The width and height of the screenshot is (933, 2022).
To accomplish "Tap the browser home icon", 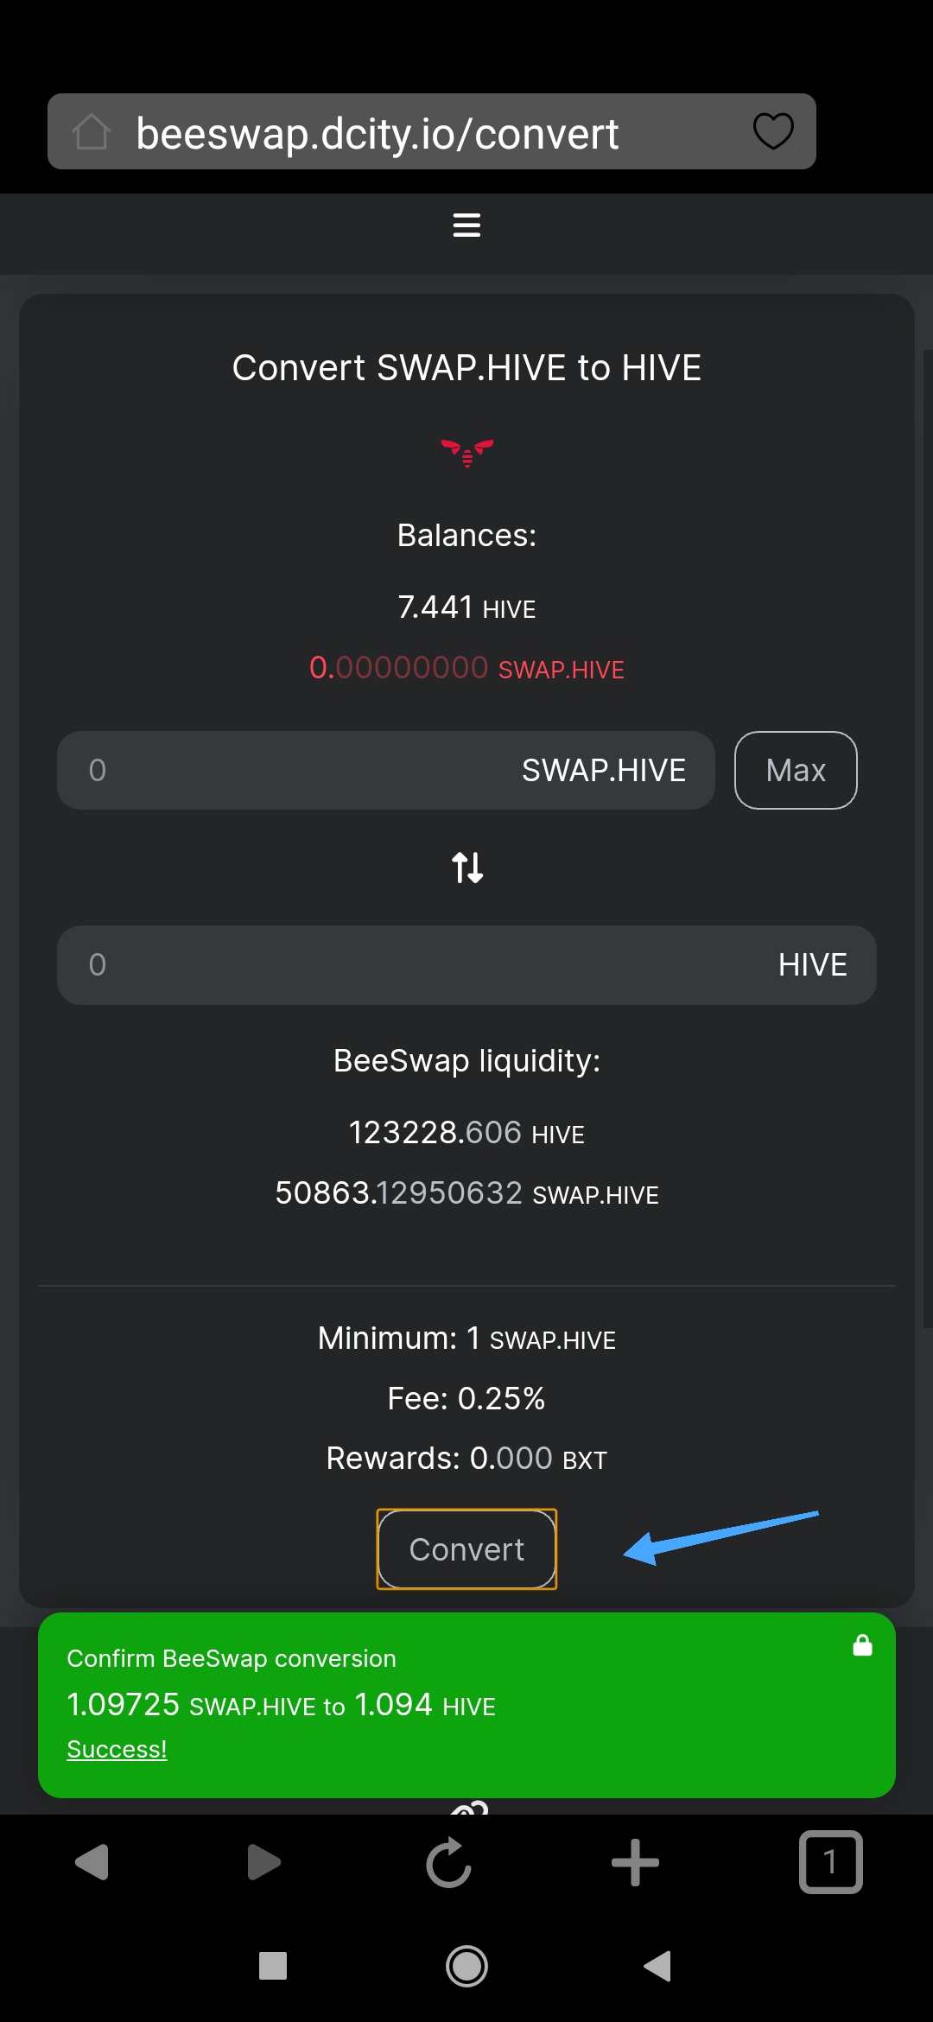I will (x=91, y=132).
